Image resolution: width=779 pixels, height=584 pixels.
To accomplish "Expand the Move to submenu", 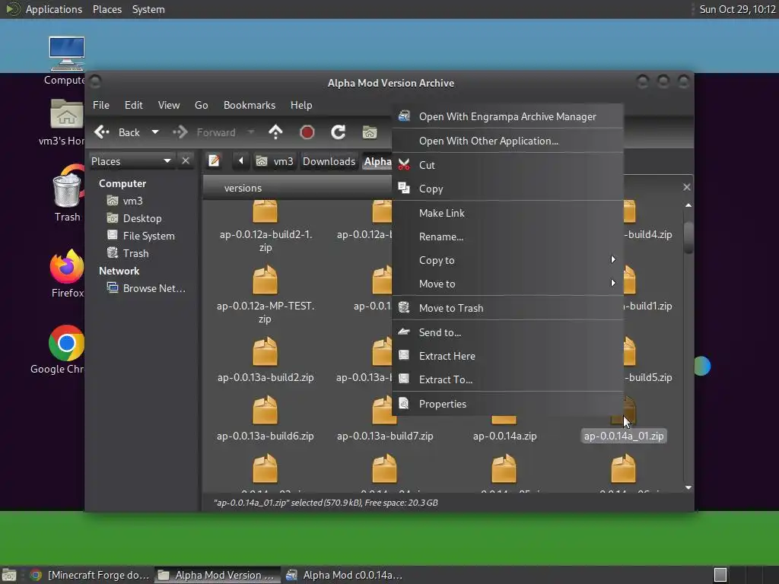I will (507, 284).
